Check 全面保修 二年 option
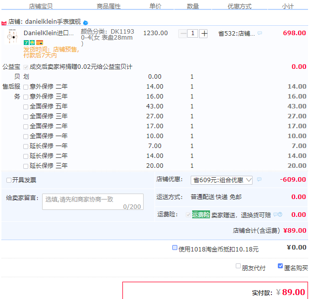Image resolution: width=312 pixels, height=299 pixels. click(x=26, y=127)
